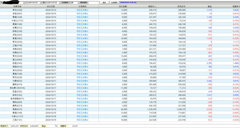Screen dimensions: 240x128
Task: Click 現股互抵賣出 link in the (6462) row
Action: click(82, 49)
